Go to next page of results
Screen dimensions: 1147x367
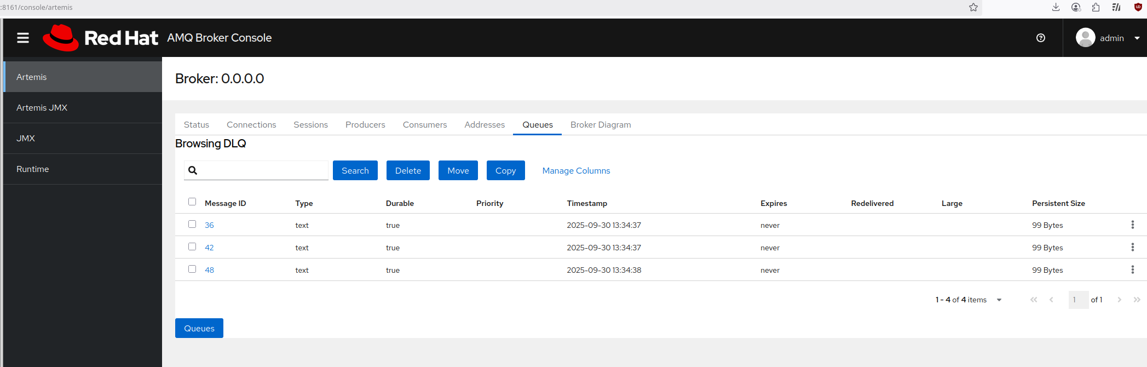pyautogui.click(x=1120, y=300)
